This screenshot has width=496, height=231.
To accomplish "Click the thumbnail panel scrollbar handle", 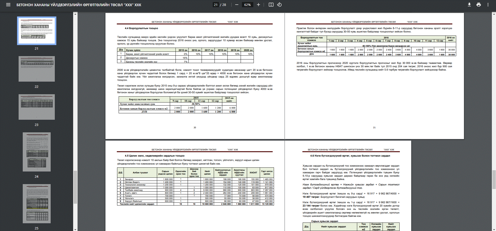I will click(x=75, y=187).
